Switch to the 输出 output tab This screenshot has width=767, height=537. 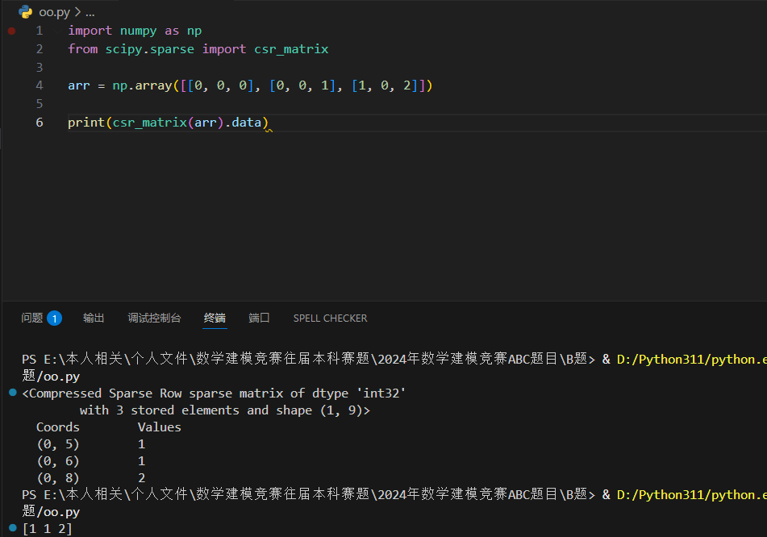pyautogui.click(x=94, y=318)
